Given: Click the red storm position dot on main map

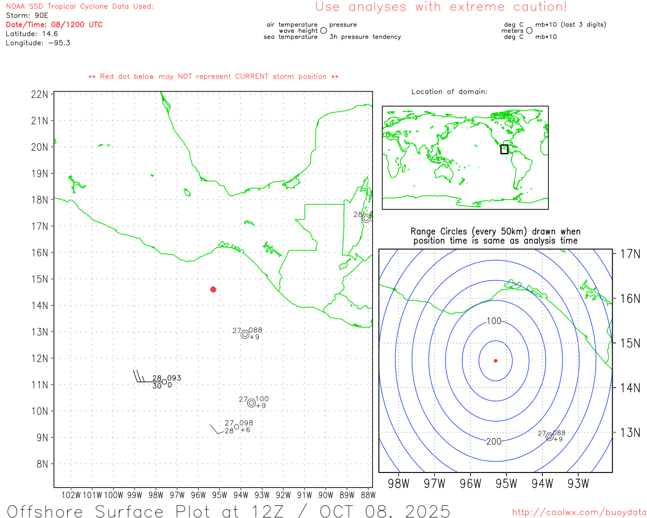Looking at the screenshot, I should (213, 289).
